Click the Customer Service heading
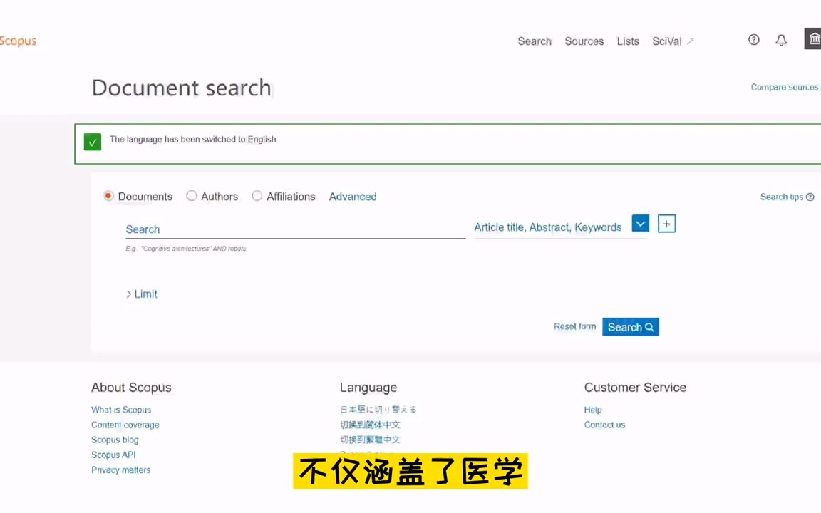Screen dimensions: 821x513 pyautogui.click(x=635, y=388)
